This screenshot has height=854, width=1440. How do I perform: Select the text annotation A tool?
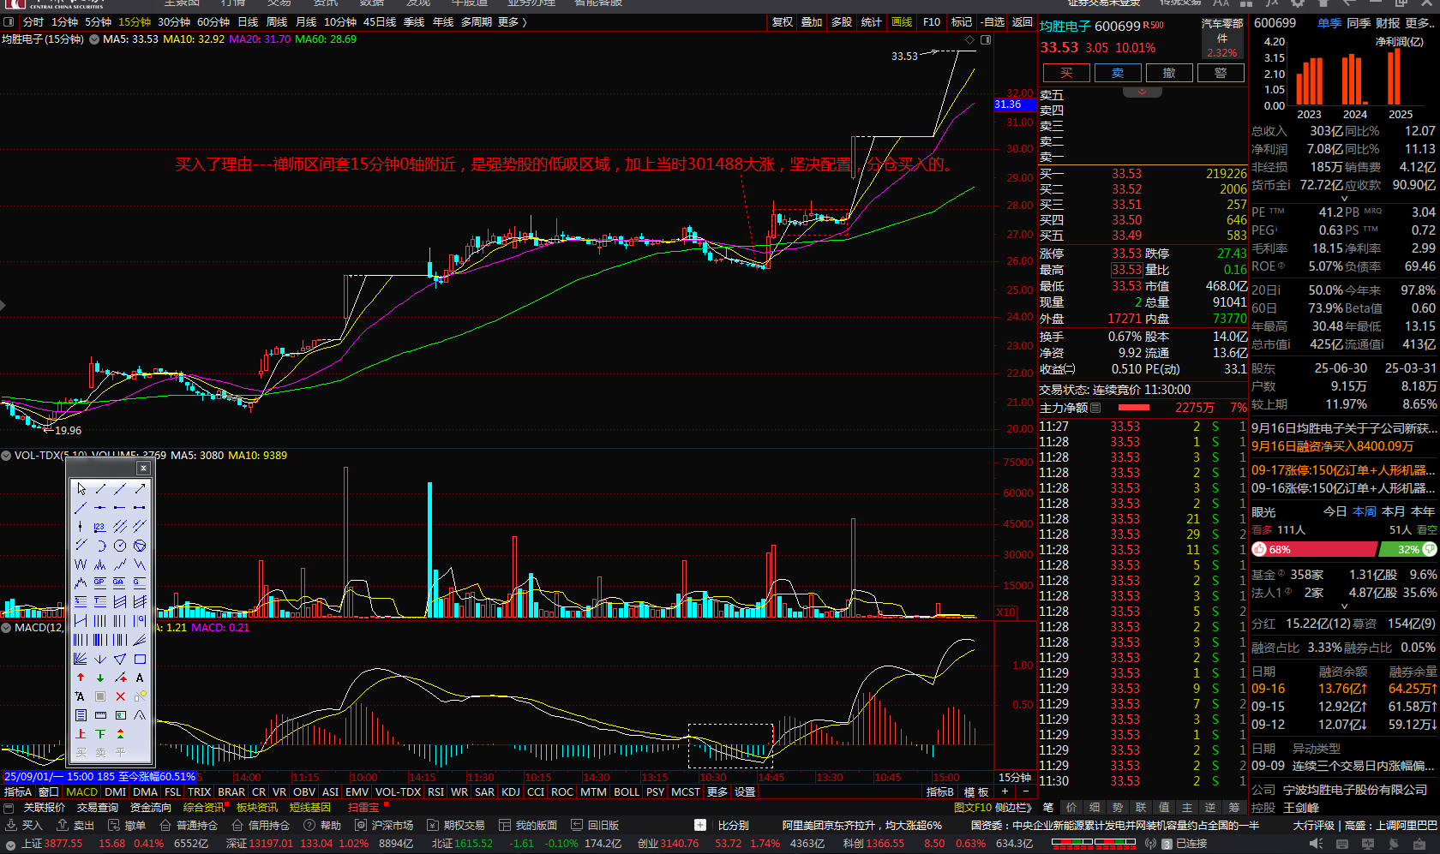point(140,678)
